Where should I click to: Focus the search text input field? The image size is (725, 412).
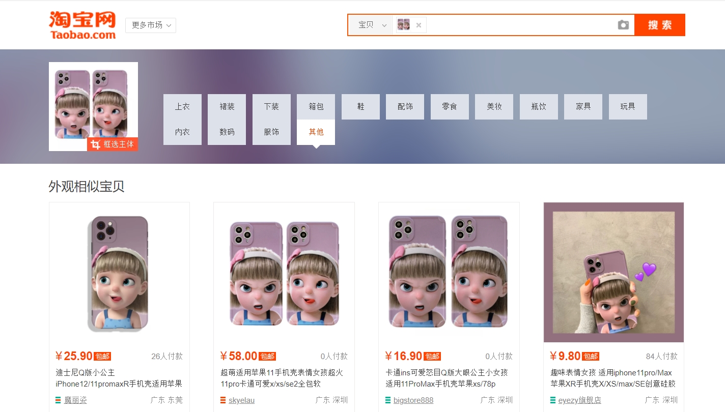519,25
